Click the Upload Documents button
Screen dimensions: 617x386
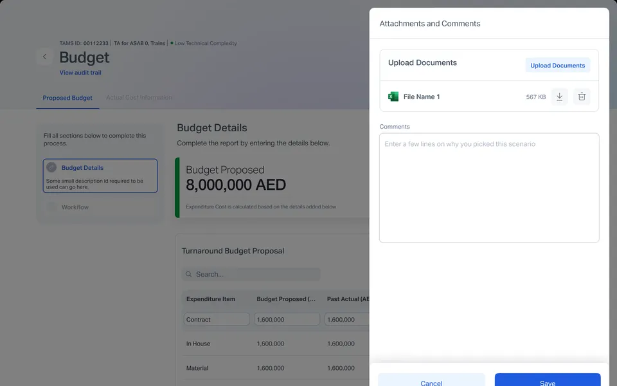(558, 66)
